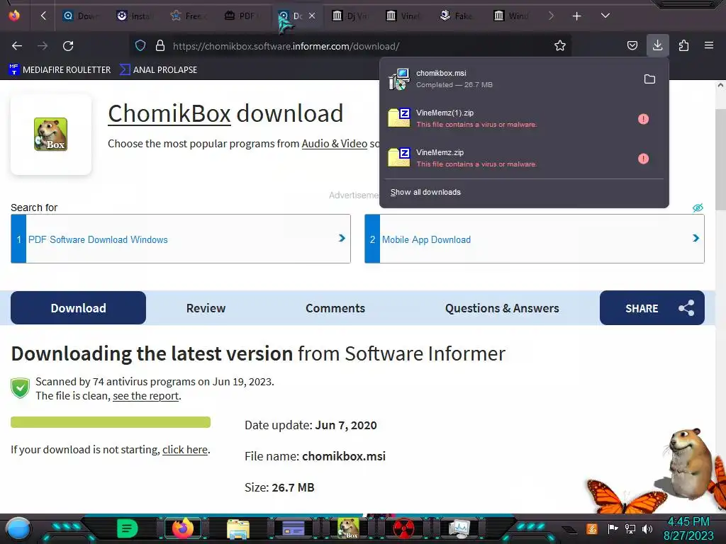Click the SHARE button

(652, 308)
